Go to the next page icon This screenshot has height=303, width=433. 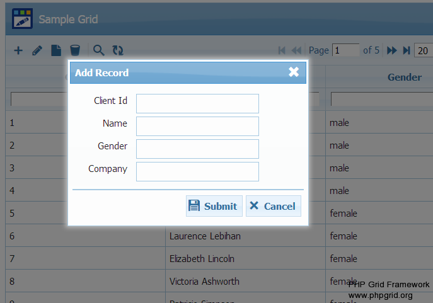pos(392,50)
